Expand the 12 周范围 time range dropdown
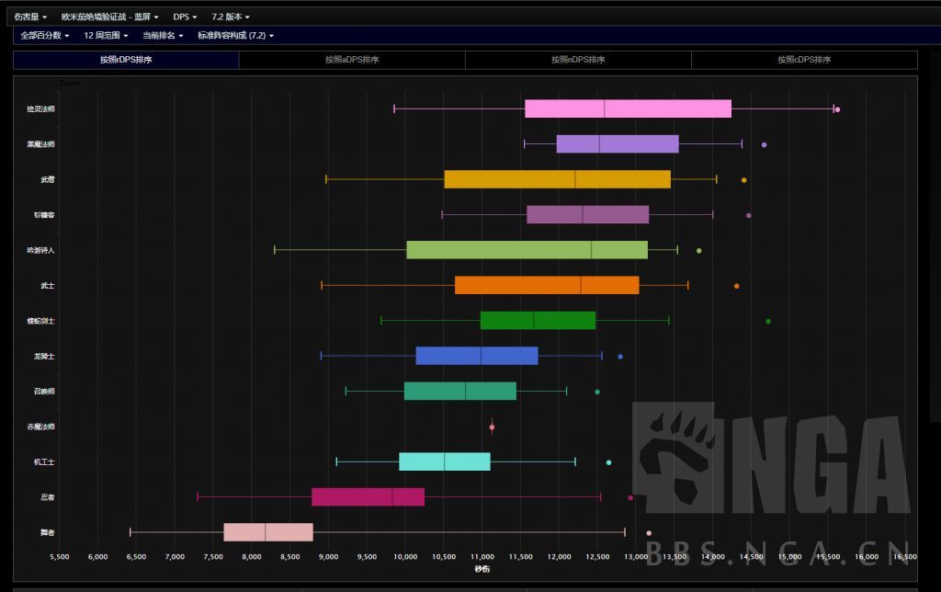 click(106, 35)
